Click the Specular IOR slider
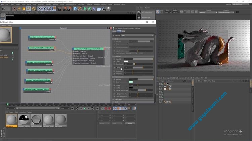This screenshot has height=141, width=252. 143,67
